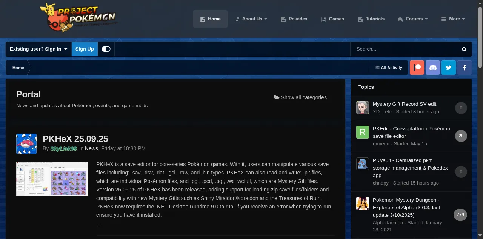
Task: Open All Activity link
Action: point(389,68)
